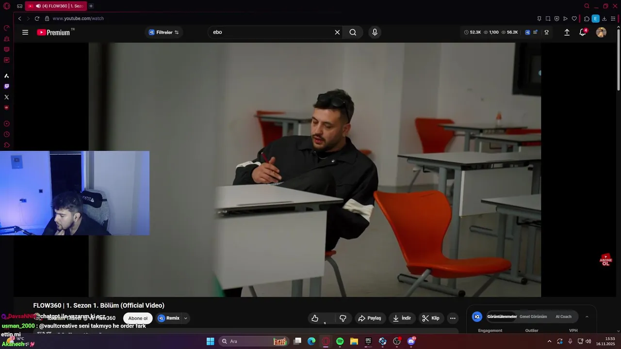Image resolution: width=621 pixels, height=349 pixels.
Task: Click the vidIQ icon in header stats bar
Action: pos(527,32)
